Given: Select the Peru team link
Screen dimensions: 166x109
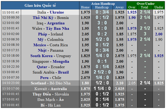Looking at the screenshot, I should point(44,78).
